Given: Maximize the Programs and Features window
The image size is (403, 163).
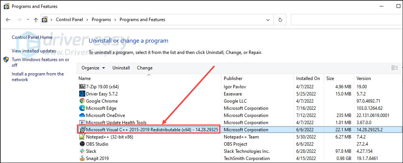Looking at the screenshot, I should click(398, 6).
